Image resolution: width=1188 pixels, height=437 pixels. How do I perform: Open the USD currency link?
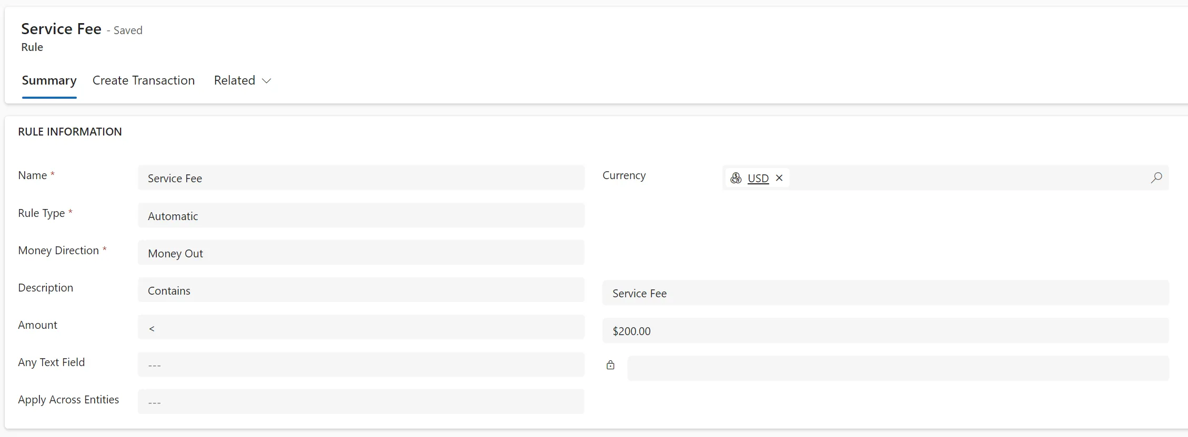(758, 178)
